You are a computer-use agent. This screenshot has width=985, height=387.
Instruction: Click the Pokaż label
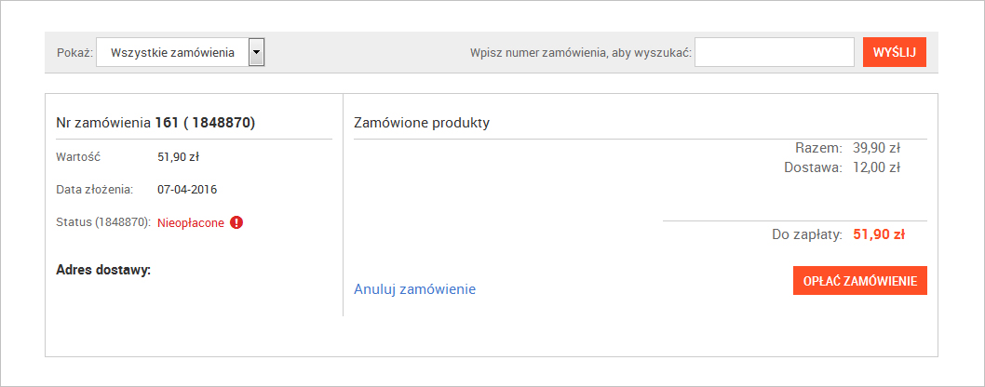pos(74,53)
